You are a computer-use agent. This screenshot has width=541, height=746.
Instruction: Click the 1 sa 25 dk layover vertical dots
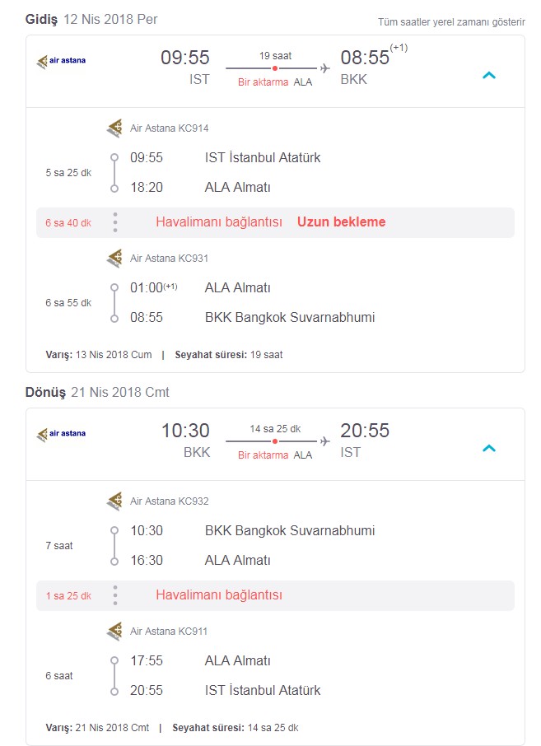(x=115, y=595)
